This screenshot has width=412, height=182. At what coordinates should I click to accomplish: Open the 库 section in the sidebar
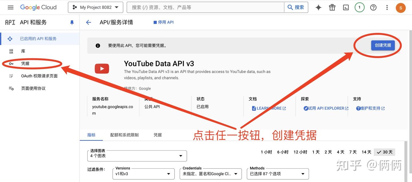click(23, 51)
